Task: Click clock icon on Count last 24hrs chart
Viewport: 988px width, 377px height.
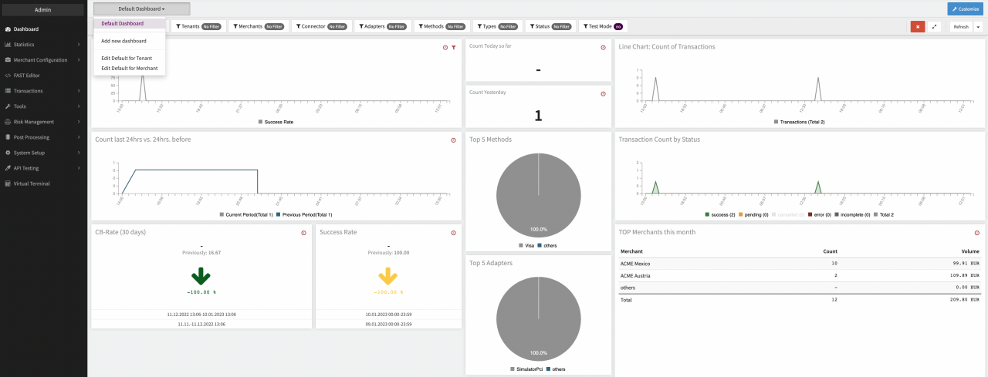Action: (x=453, y=140)
